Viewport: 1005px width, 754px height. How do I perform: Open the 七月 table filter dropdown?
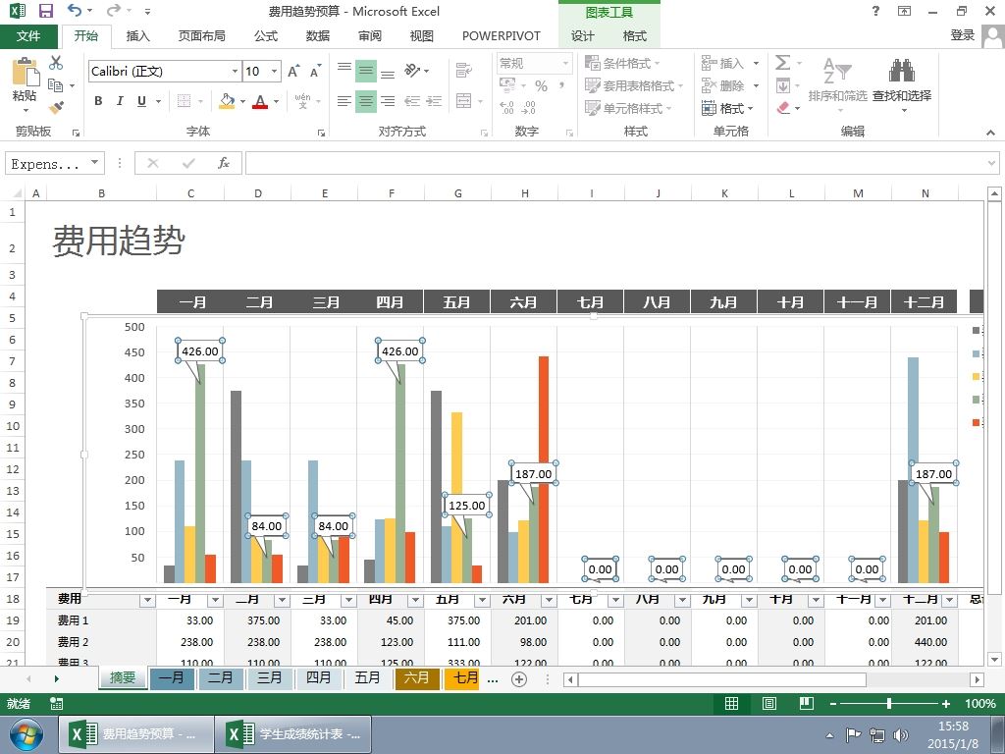tap(615, 600)
